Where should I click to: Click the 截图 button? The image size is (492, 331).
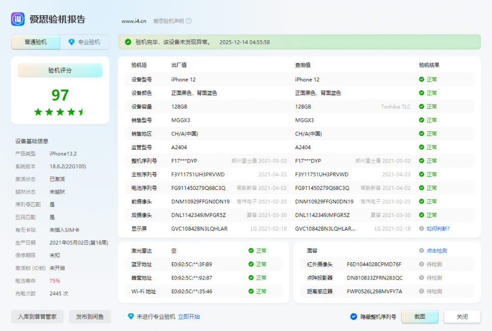point(420,316)
